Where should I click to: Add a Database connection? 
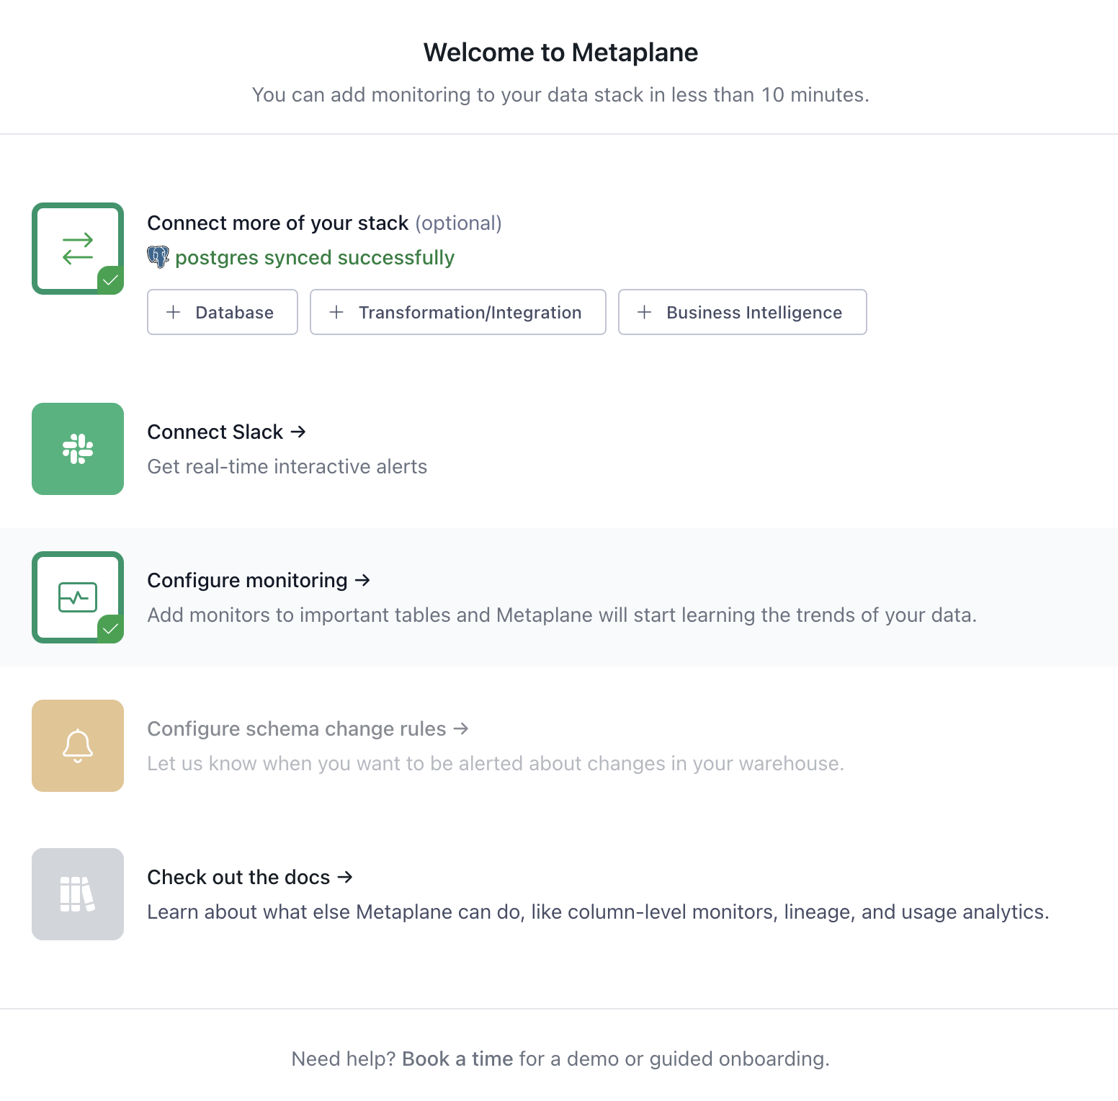tap(223, 312)
